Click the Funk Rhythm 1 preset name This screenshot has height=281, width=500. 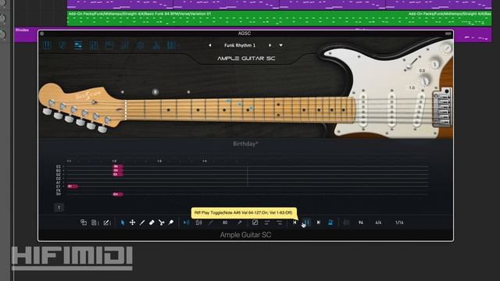(240, 45)
